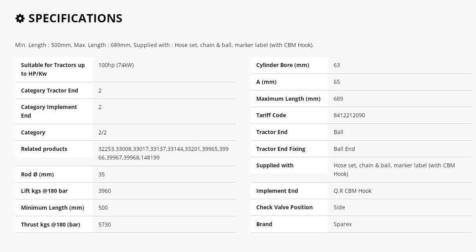
Task: Click the Tariff Code value 8412212090
Action: (x=349, y=115)
